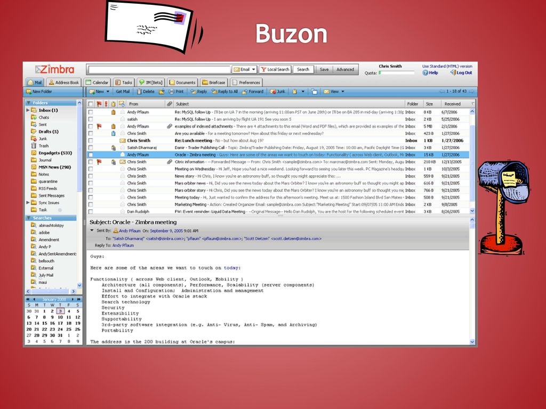The height and width of the screenshot is (409, 546).
Task: Tick checkbox for examples of indexed attachments
Action: pos(91,126)
